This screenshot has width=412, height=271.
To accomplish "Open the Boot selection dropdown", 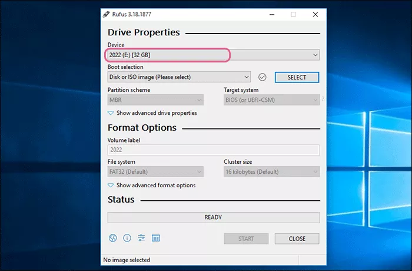I will point(179,77).
